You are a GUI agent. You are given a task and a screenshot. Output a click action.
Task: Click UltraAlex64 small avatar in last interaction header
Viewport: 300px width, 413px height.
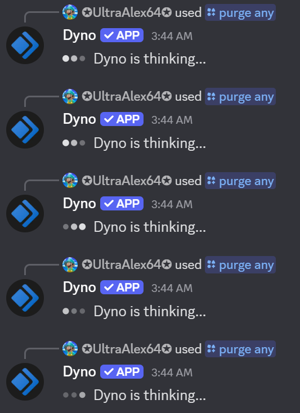click(70, 348)
